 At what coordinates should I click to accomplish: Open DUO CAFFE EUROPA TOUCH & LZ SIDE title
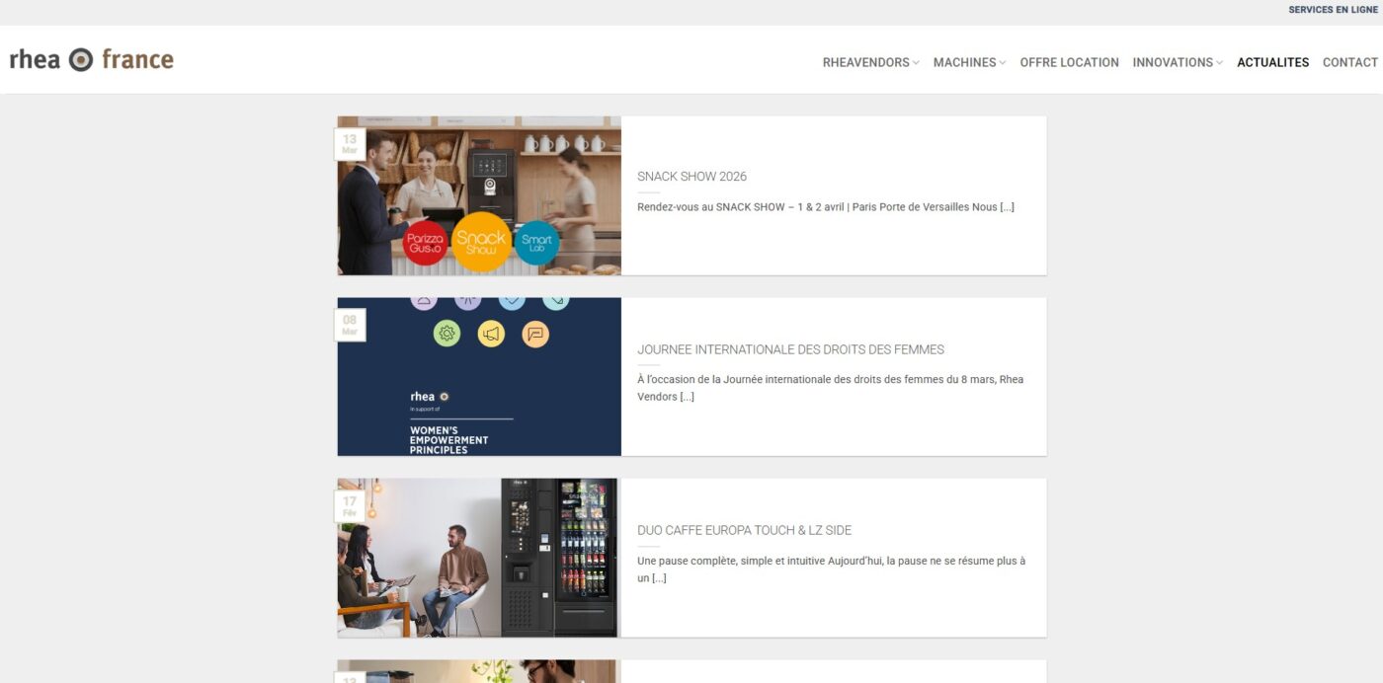744,530
